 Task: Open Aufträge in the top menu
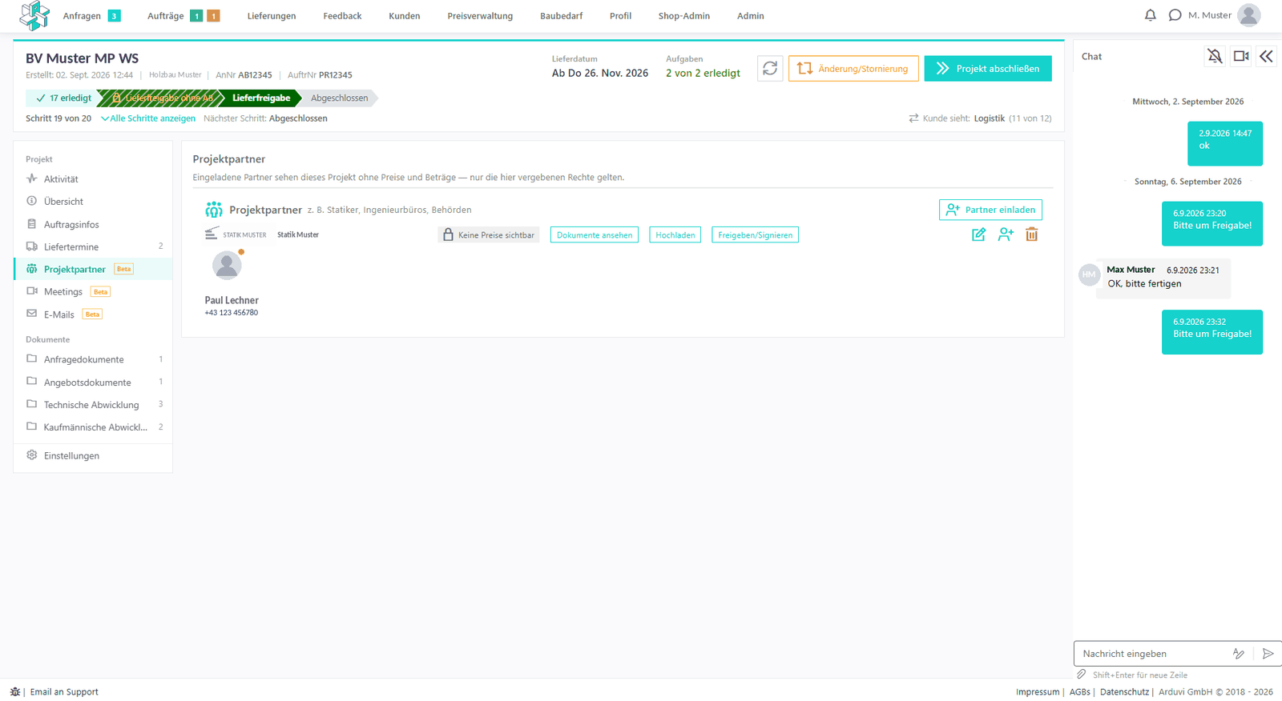(x=166, y=16)
